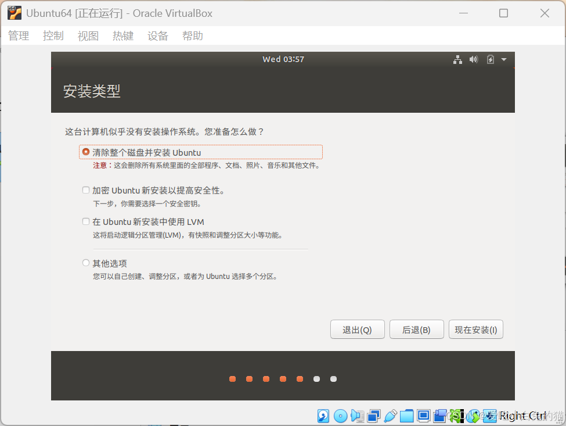Click the 退出(Q) button
The image size is (566, 426).
point(358,330)
